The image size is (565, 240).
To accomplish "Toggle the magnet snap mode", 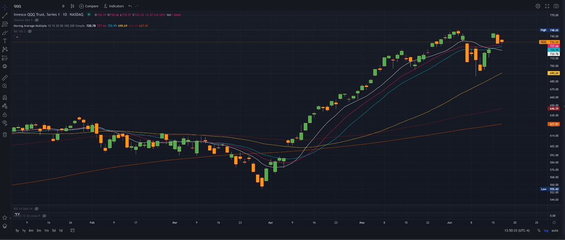I will tap(5, 97).
